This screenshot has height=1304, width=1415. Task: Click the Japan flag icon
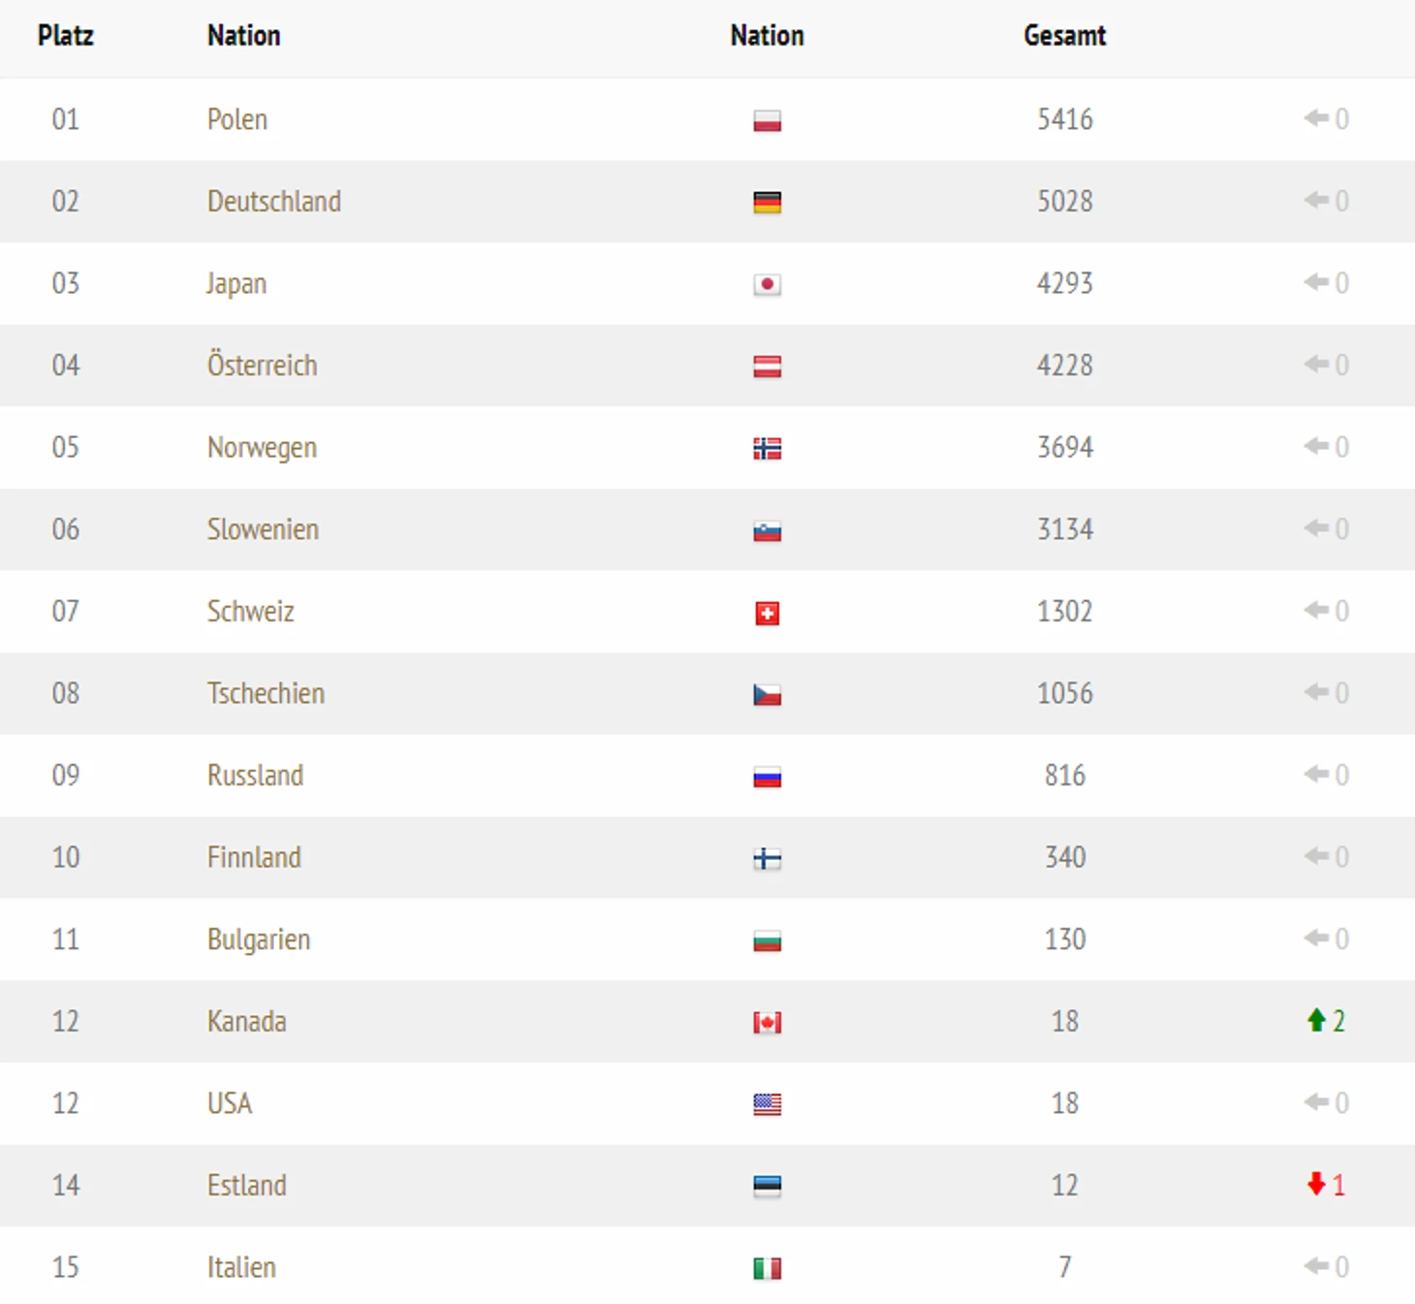click(x=767, y=285)
